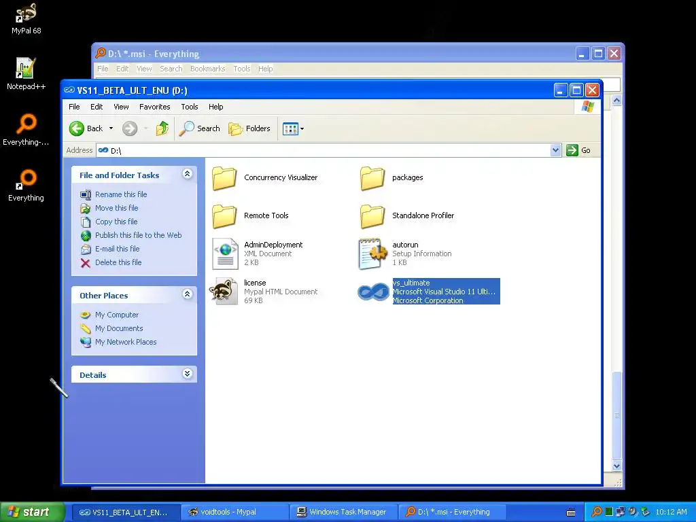The height and width of the screenshot is (522, 696).
Task: Open My Documents from Other Places
Action: [x=119, y=328]
